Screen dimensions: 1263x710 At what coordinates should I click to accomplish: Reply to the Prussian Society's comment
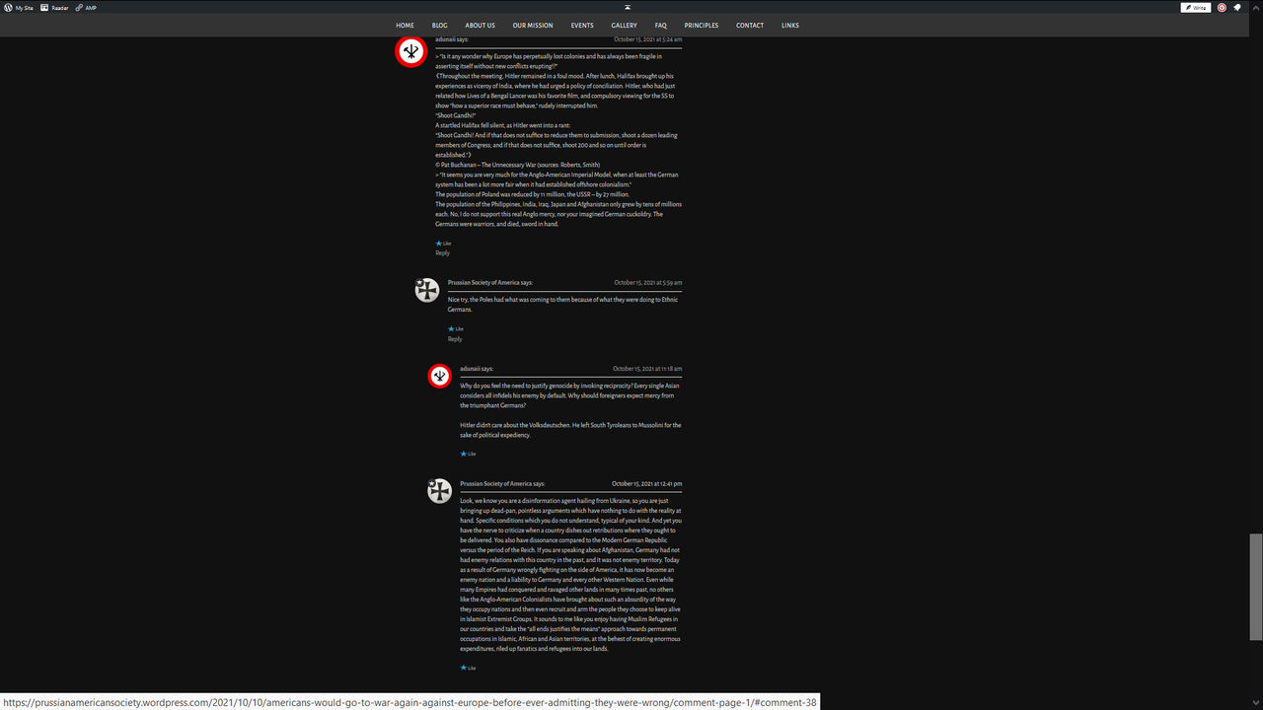(454, 338)
